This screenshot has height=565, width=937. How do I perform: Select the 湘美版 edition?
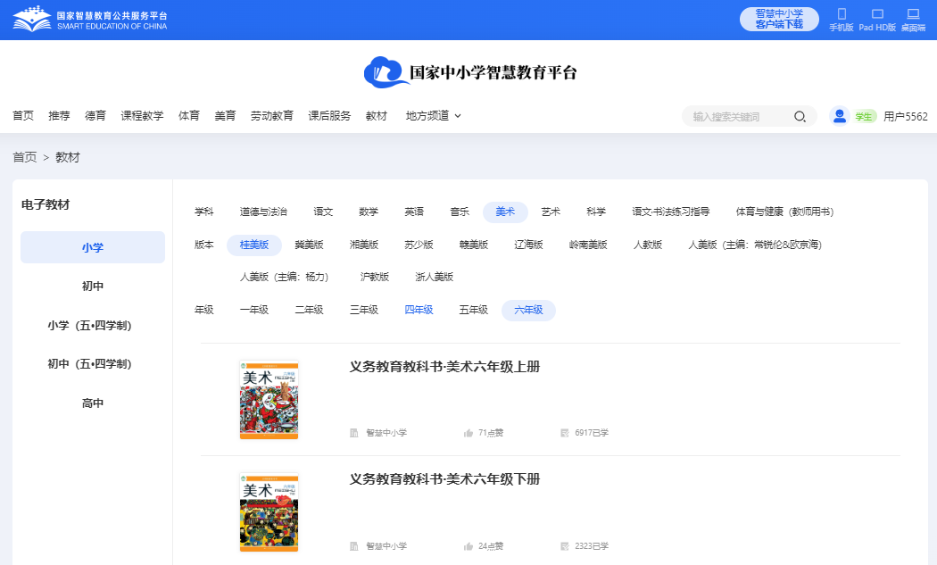pos(364,245)
